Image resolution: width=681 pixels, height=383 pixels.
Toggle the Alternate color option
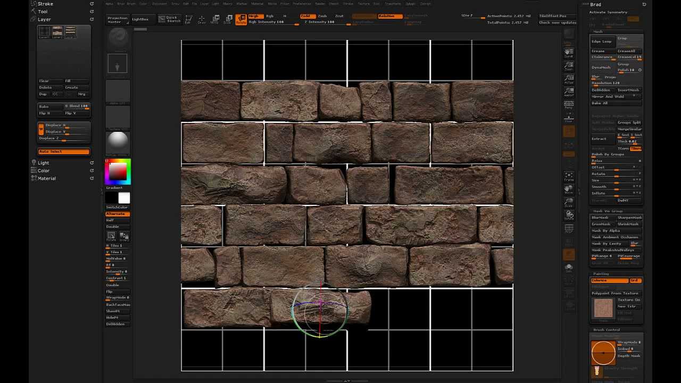click(x=118, y=214)
